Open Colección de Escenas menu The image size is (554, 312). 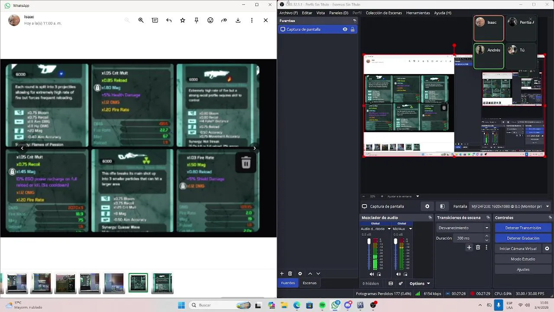click(384, 13)
